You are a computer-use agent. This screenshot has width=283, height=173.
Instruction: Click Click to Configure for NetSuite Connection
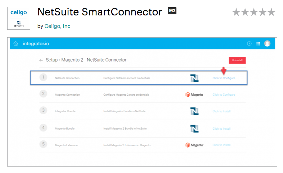click(224, 78)
